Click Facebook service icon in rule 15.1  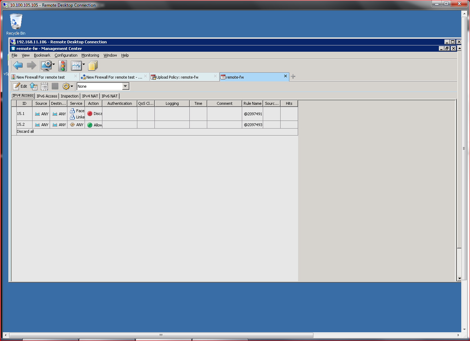(72, 111)
